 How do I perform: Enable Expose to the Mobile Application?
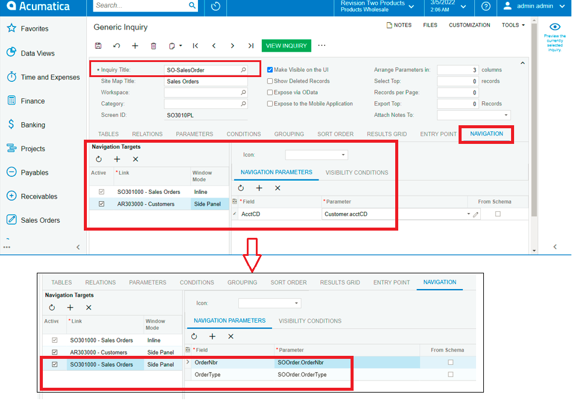click(270, 104)
